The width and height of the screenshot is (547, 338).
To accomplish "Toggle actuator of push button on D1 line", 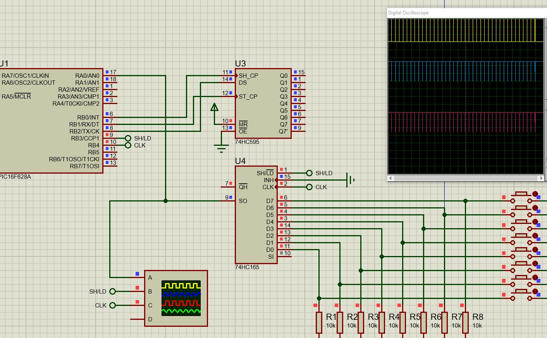I will pos(535,277).
